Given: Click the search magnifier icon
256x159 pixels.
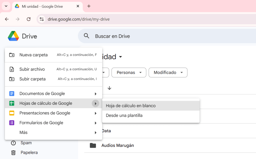Looking at the screenshot, I should 87,36.
